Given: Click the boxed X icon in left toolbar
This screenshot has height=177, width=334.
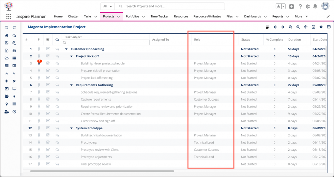Looking at the screenshot, I should point(6,89).
